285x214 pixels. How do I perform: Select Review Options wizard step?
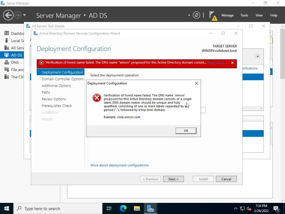(54, 99)
